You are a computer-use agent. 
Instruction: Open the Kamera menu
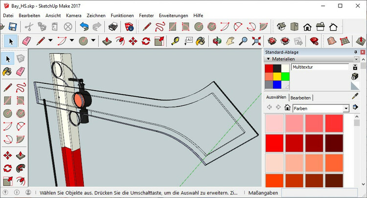73,15
